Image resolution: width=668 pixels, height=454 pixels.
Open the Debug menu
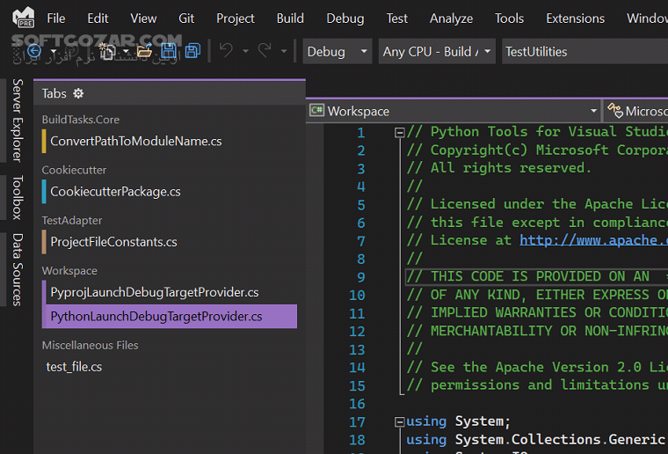click(x=345, y=18)
